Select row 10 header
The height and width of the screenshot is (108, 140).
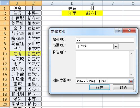tap(5, 54)
